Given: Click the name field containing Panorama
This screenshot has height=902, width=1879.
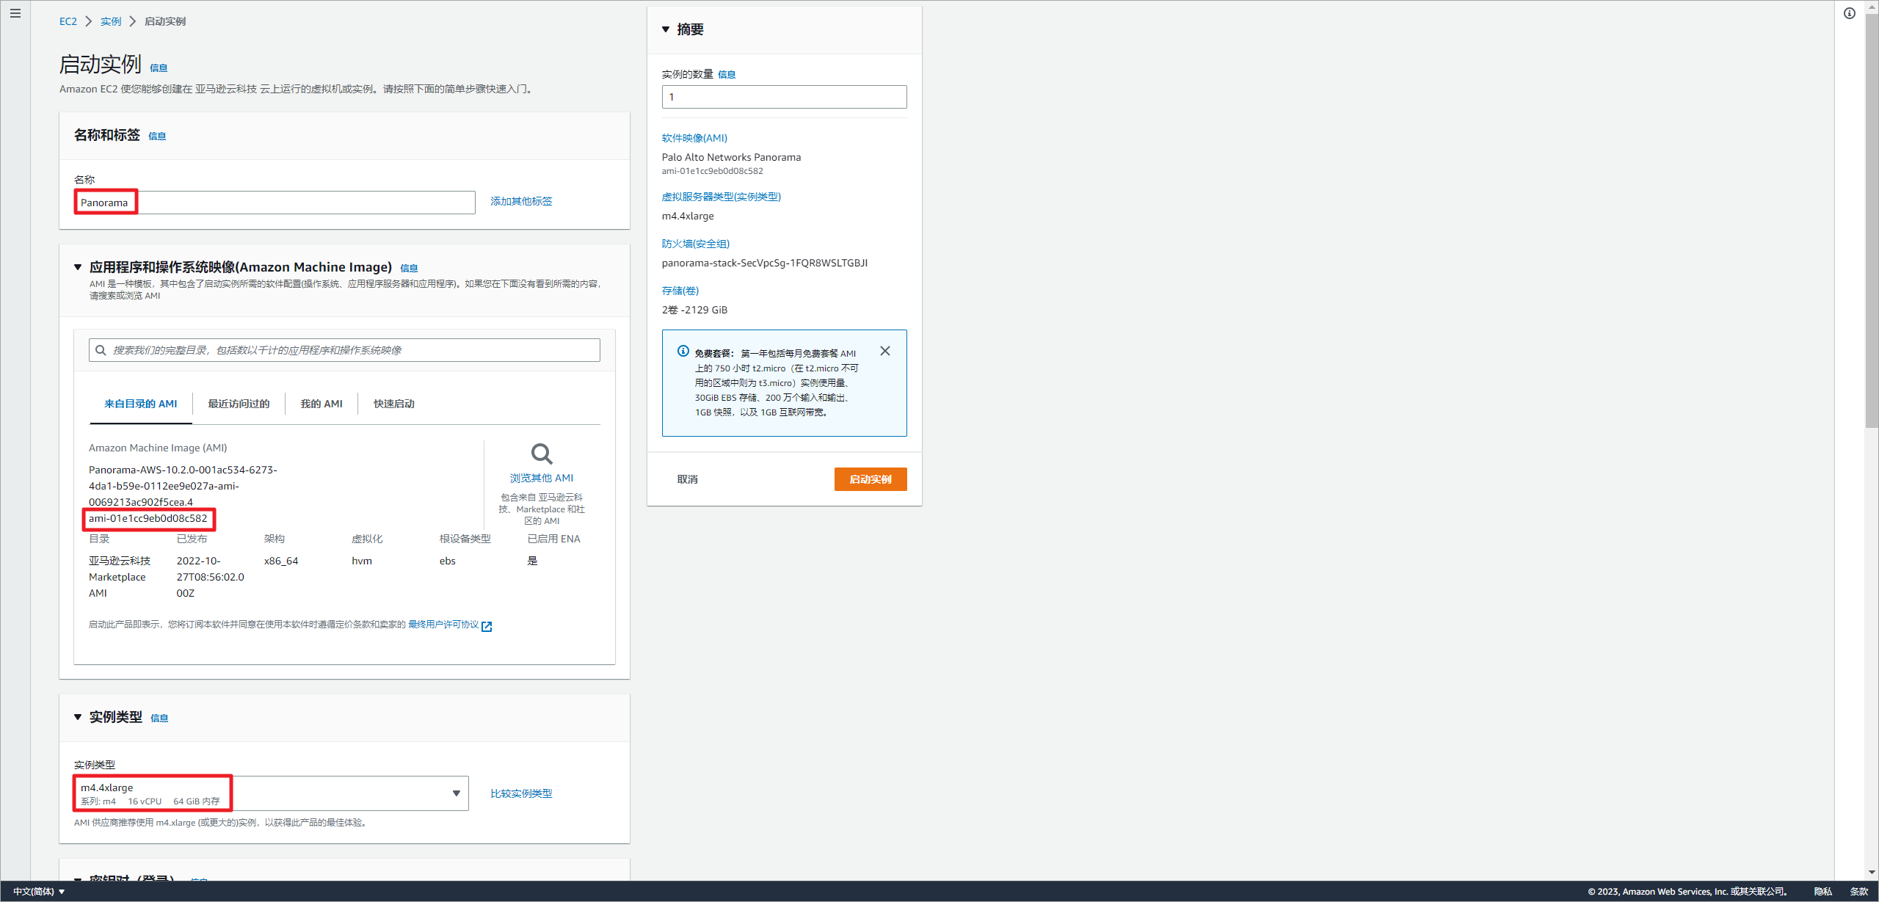Looking at the screenshot, I should click(x=275, y=203).
